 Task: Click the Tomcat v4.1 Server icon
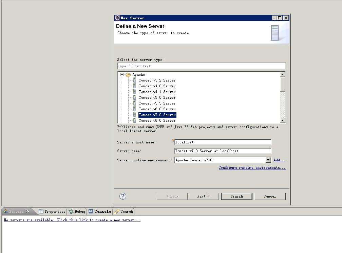(135, 92)
